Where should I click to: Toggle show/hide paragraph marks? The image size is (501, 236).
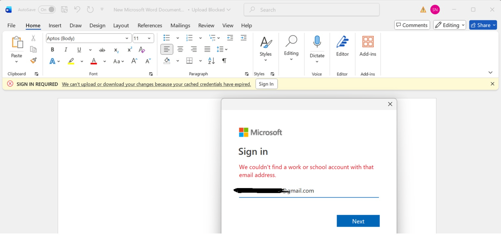coord(224,61)
